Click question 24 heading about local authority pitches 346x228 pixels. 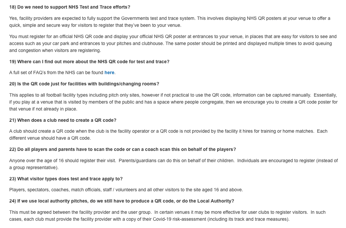pyautogui.click(x=122, y=201)
